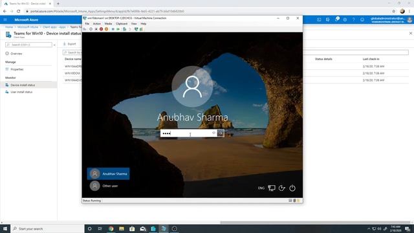This screenshot has height=233, width=414.
Task: Open Azure help question mark icon
Action: (x=354, y=19)
